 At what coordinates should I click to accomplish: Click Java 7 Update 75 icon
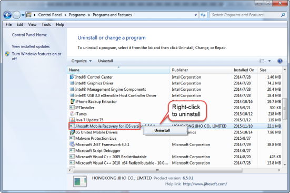coord(72,120)
